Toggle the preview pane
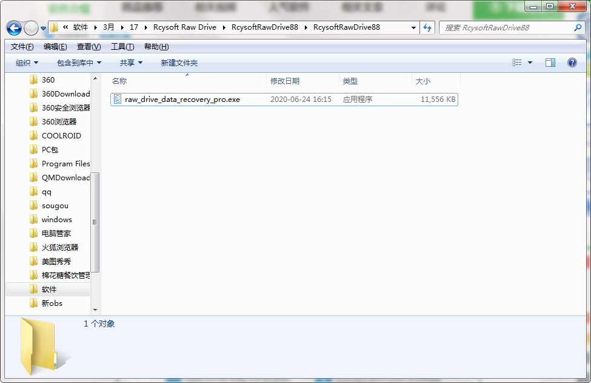This screenshot has height=383, width=591. point(550,63)
